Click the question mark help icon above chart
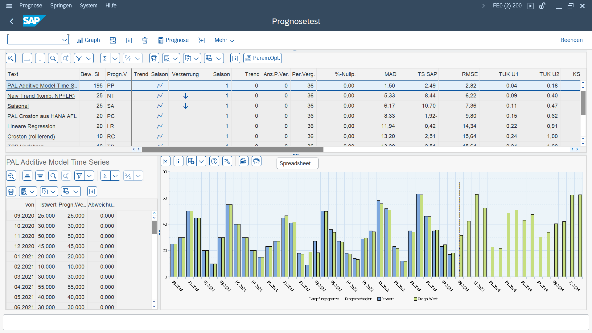 [214, 161]
